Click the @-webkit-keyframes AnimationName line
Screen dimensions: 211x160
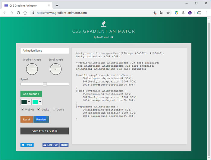click(x=104, y=75)
